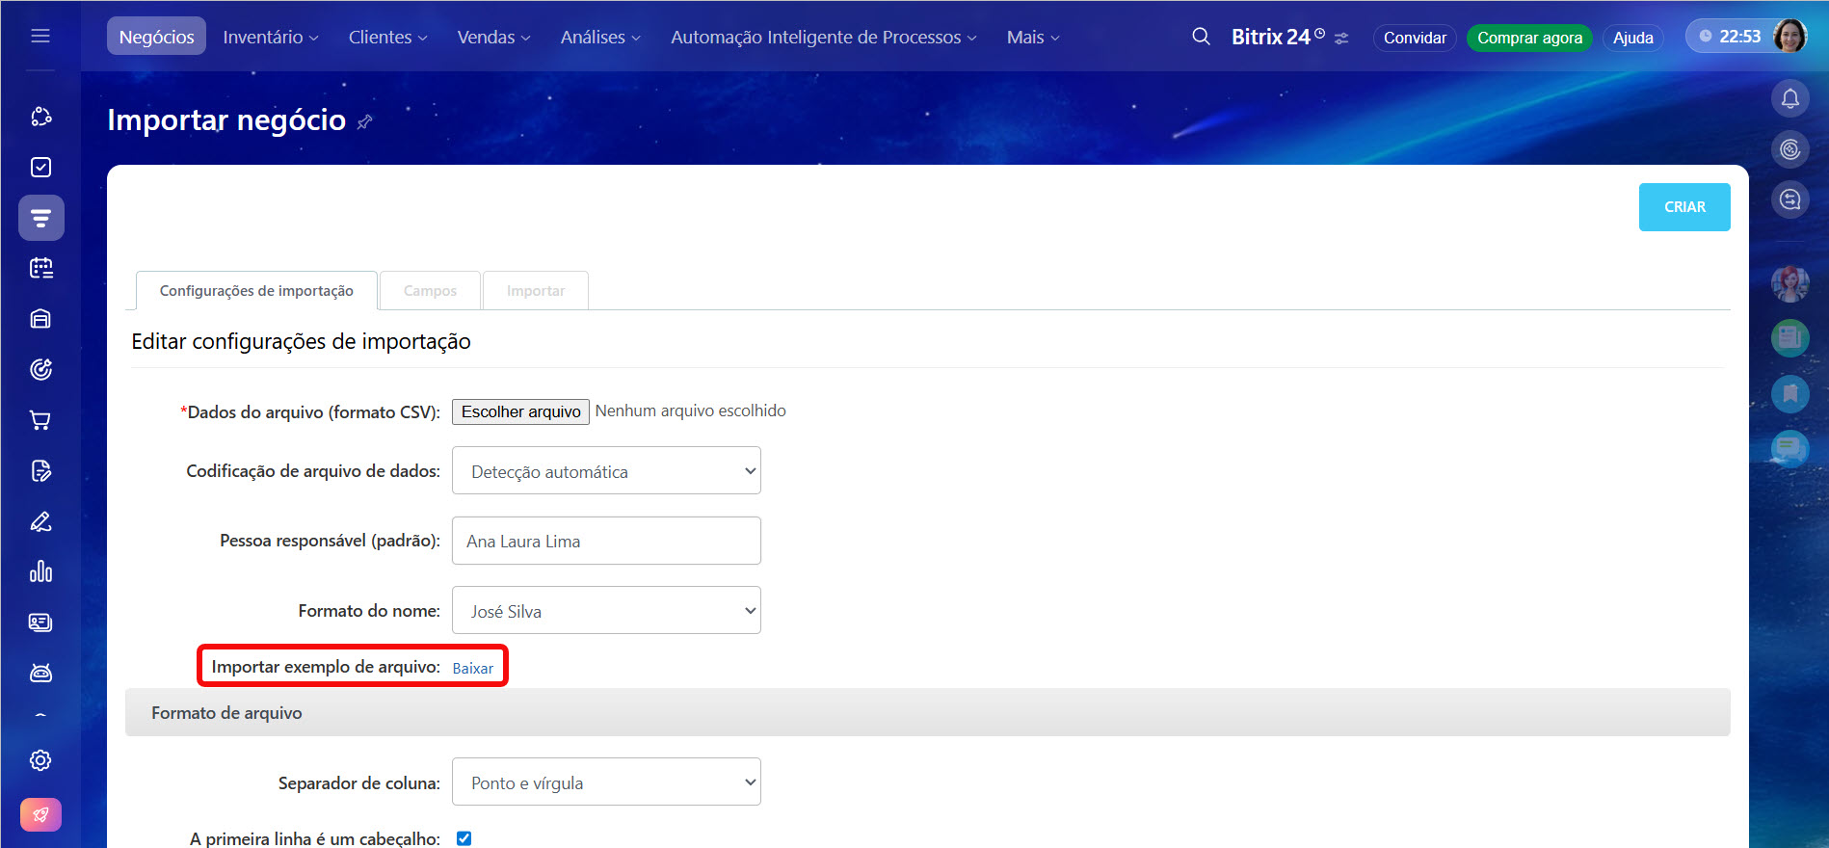Click the search magnifier icon
1829x848 pixels.
click(x=1200, y=37)
